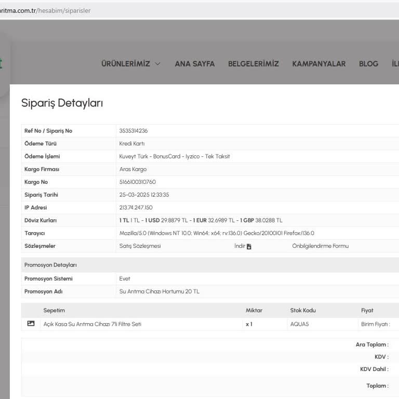Click the cargo number 5166100310760
Viewport: 399px width, 399px height.
point(137,182)
